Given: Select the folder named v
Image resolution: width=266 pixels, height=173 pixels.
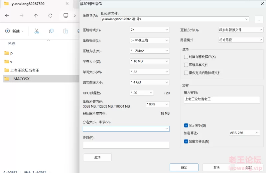Looking at the screenshot, I should tap(41, 62).
